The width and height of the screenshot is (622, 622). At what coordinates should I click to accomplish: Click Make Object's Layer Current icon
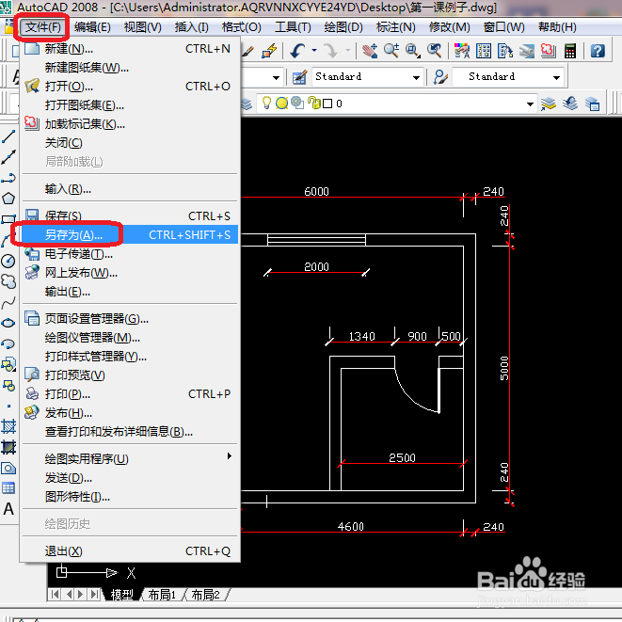pos(549,104)
